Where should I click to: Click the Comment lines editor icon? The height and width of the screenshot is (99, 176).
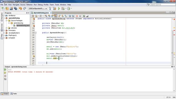pyautogui.click(x=84, y=16)
